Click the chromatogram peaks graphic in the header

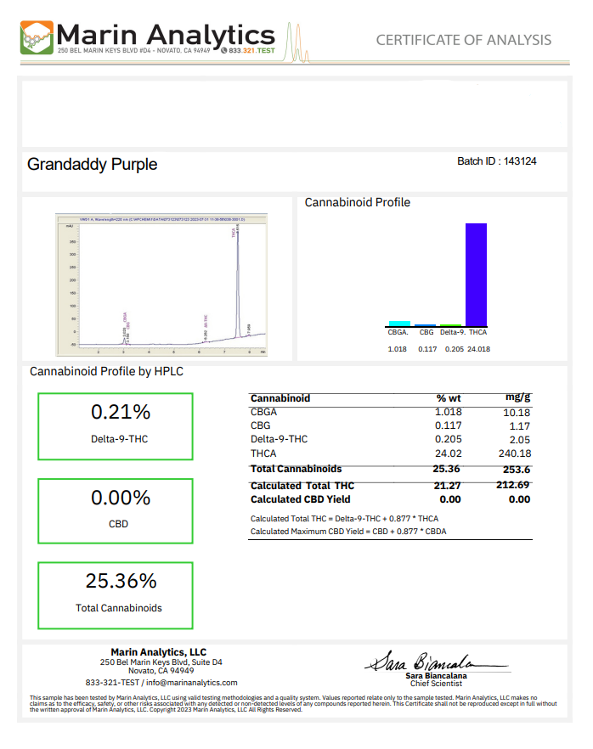pyautogui.click(x=297, y=43)
